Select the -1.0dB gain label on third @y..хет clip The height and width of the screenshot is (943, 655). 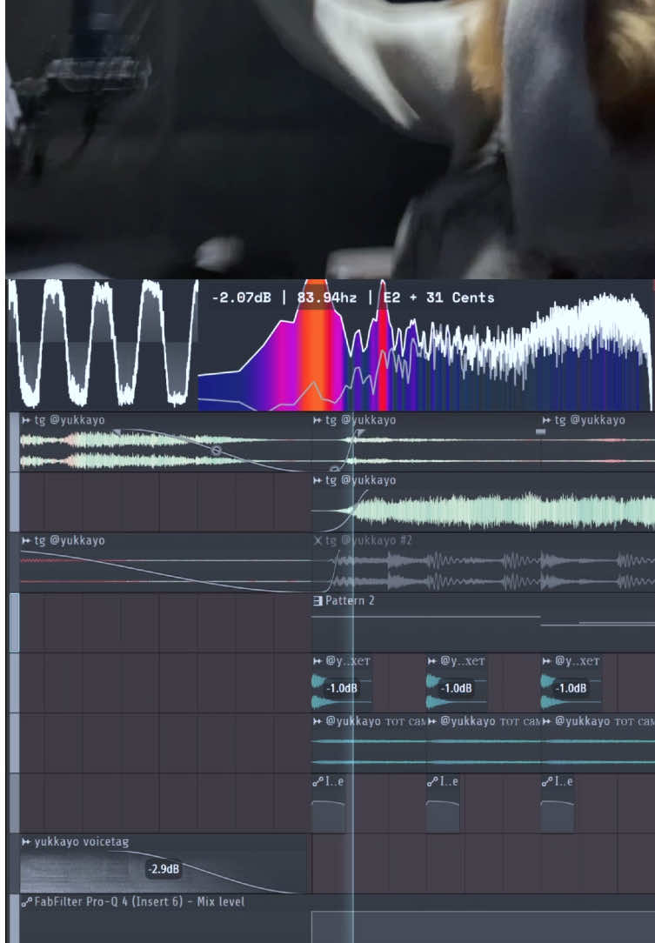[571, 688]
